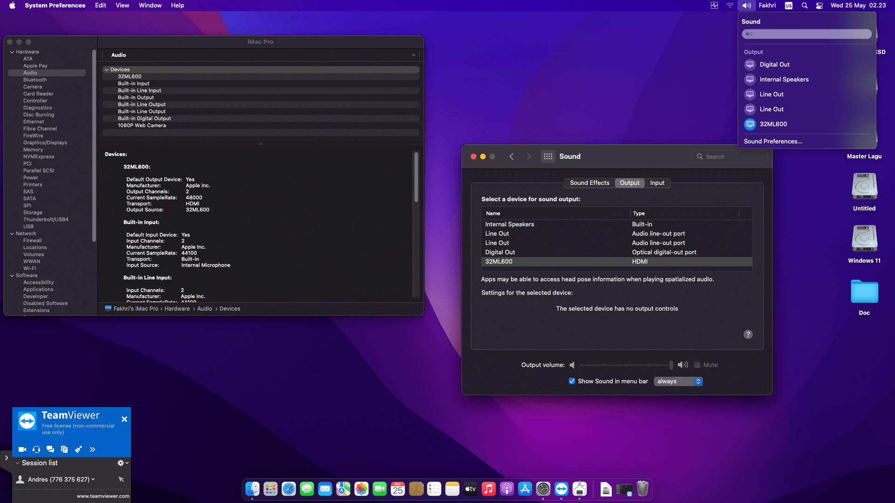The width and height of the screenshot is (895, 503).
Task: Select Digital Out row in output table
Action: [x=617, y=252]
